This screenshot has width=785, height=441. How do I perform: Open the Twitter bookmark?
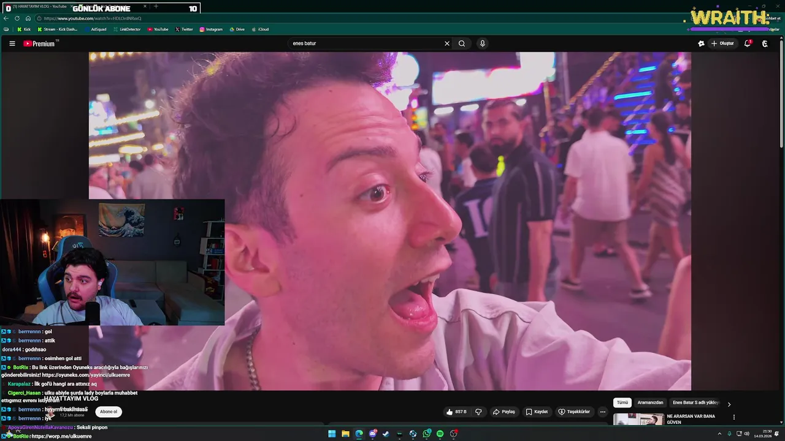click(184, 29)
